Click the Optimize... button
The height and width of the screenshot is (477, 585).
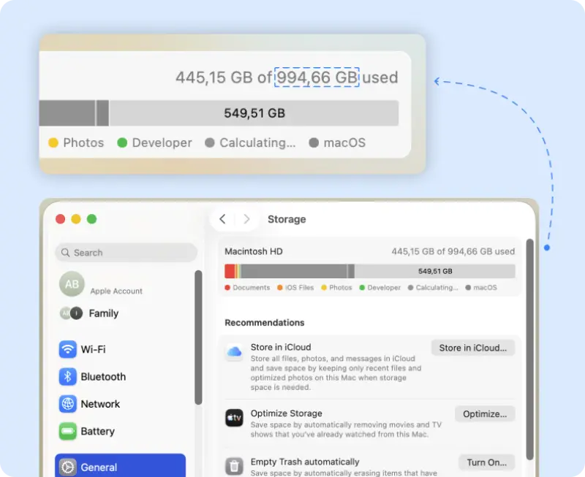click(x=485, y=414)
